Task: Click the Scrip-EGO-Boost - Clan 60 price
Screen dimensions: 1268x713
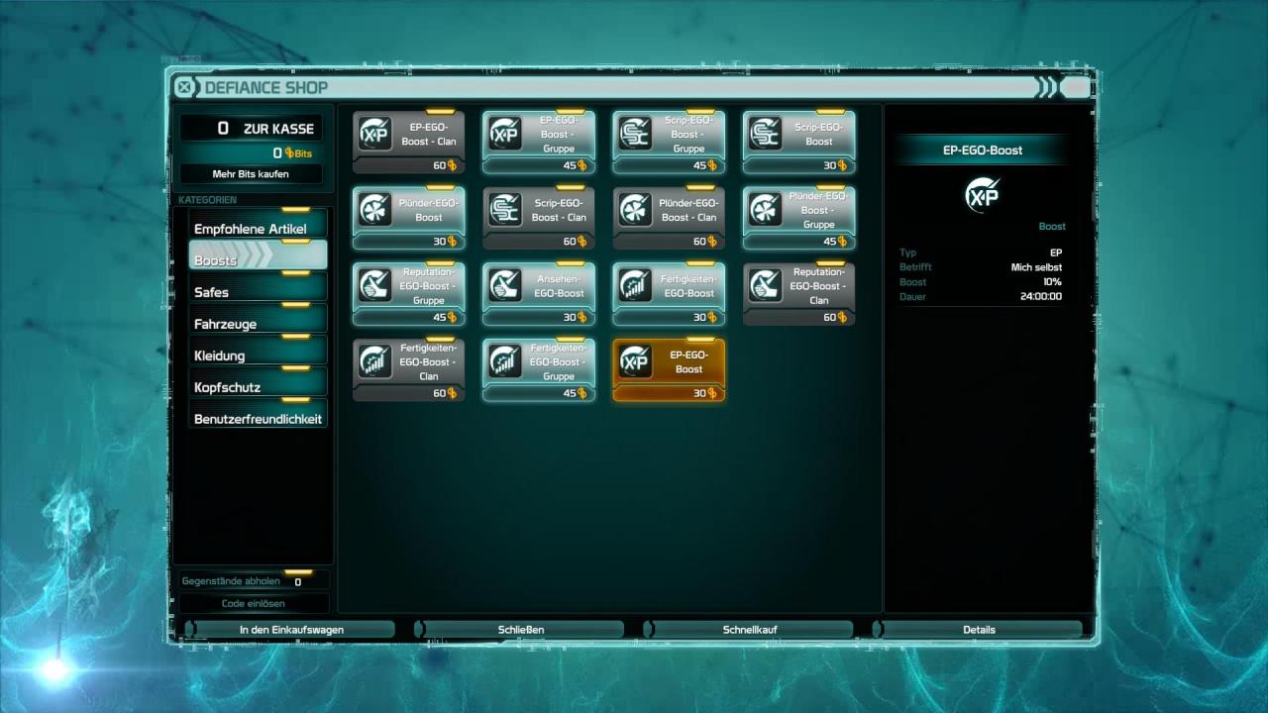Action: point(575,242)
